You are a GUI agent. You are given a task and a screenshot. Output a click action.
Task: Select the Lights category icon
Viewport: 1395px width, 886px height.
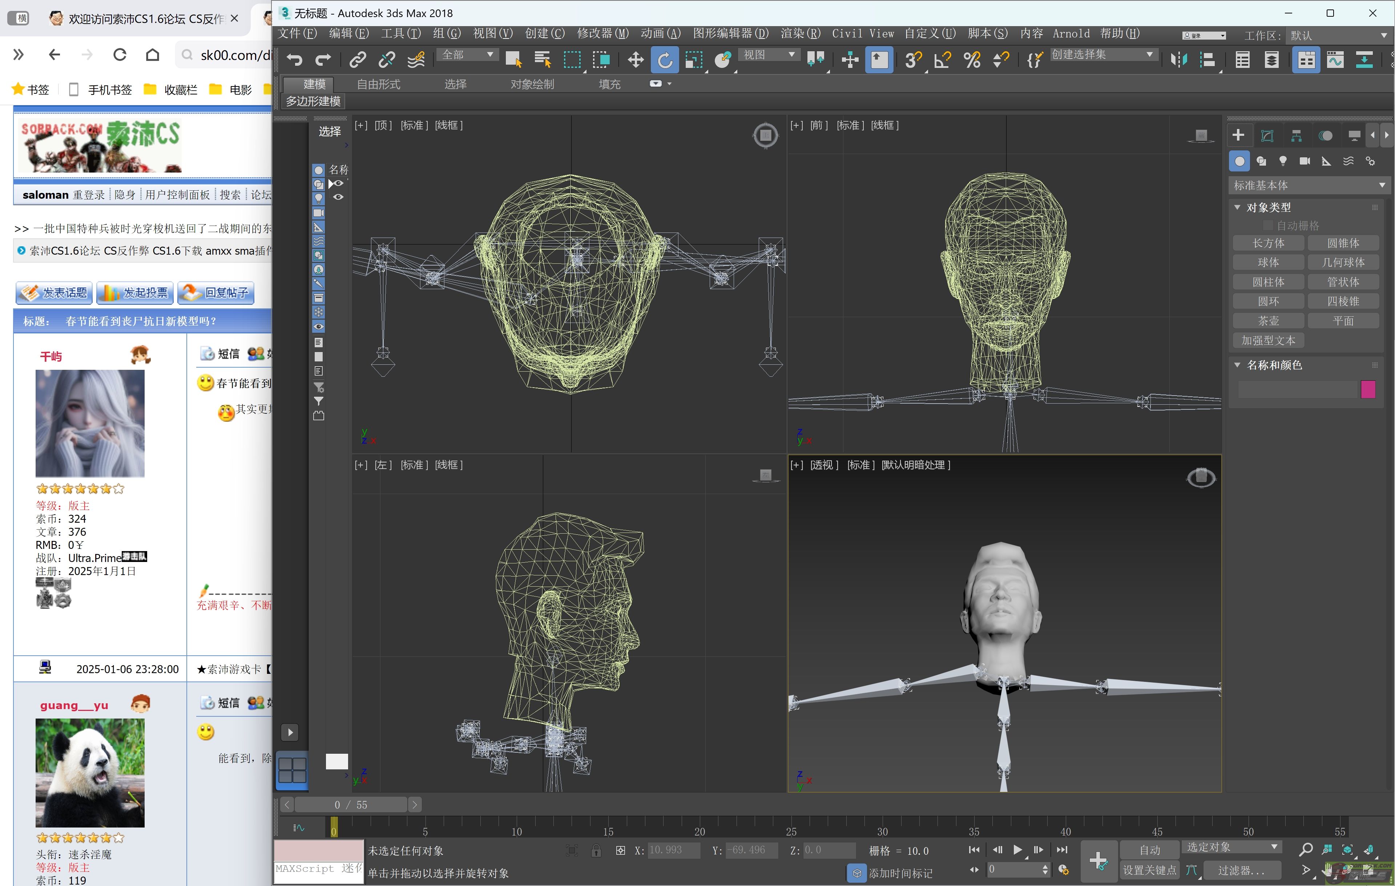1283,161
